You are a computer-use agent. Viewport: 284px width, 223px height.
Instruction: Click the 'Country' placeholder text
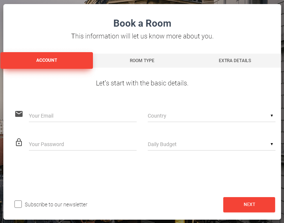click(157, 116)
